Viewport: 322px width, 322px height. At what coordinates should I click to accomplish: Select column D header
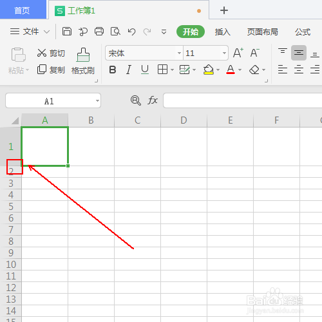coord(184,120)
